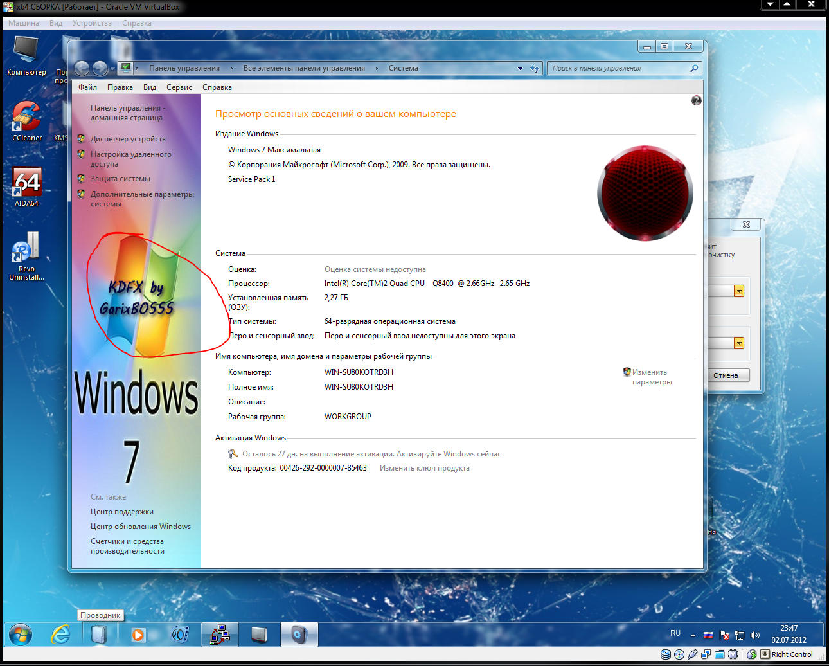Click the VirtualBox hard disk status icon
Screen dimensions: 829x666
tap(666, 654)
